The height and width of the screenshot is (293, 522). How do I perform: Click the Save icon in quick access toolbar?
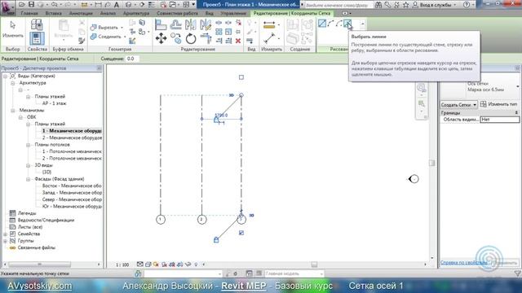point(31,5)
